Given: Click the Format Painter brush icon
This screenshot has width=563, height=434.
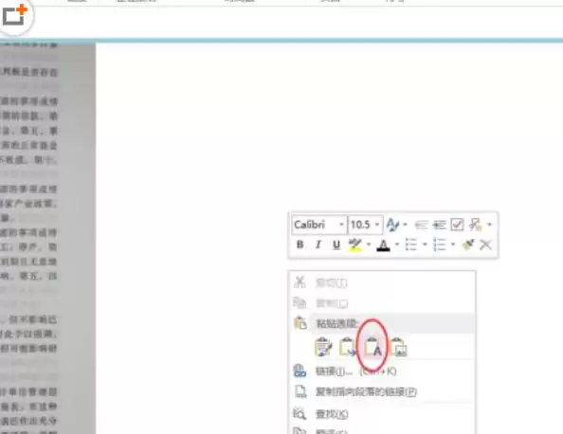Looking at the screenshot, I should [x=468, y=244].
